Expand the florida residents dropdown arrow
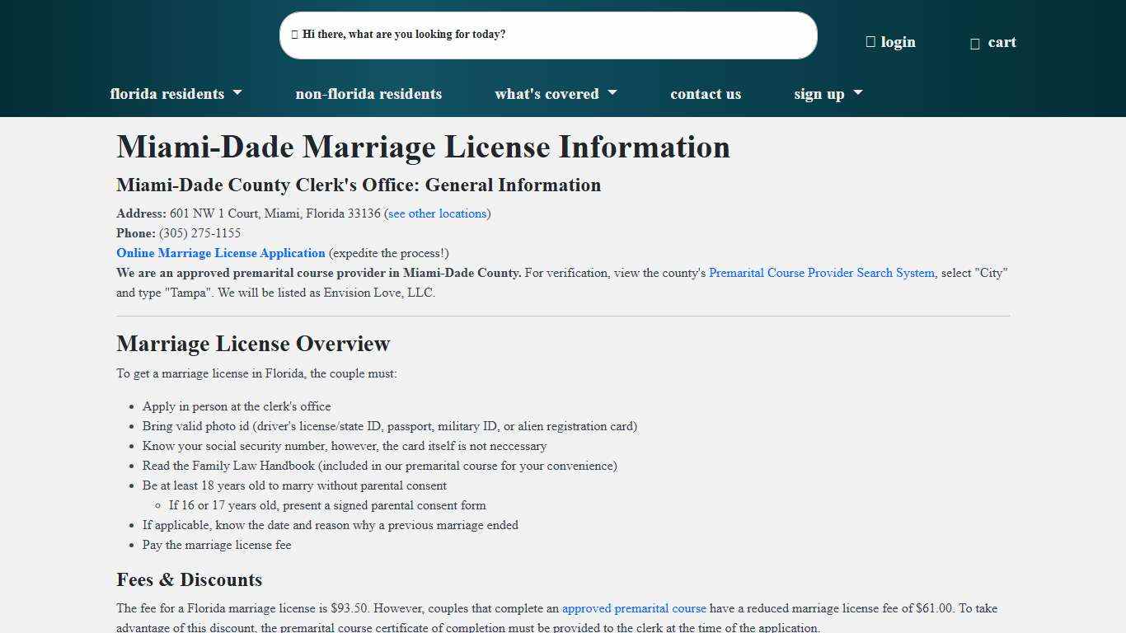The height and width of the screenshot is (633, 1126). click(x=237, y=93)
